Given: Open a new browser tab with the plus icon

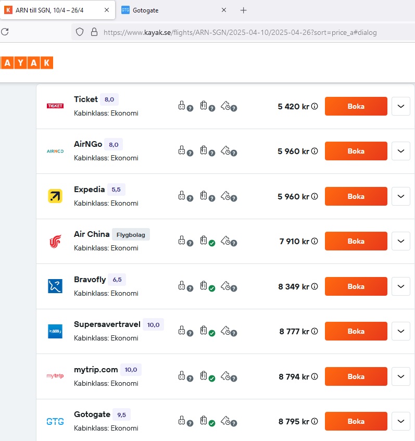Looking at the screenshot, I should (x=243, y=10).
